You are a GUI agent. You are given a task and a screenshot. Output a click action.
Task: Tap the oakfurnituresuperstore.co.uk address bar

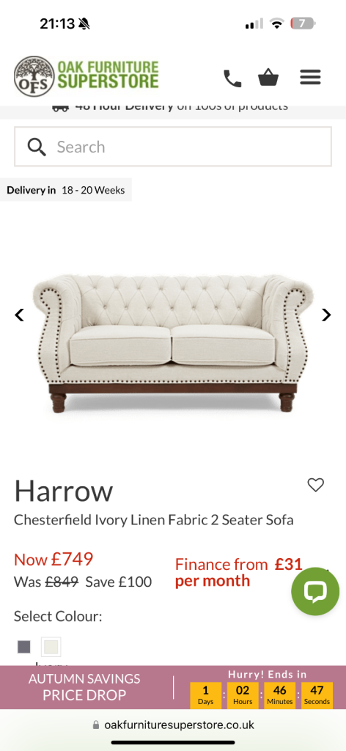tap(173, 725)
